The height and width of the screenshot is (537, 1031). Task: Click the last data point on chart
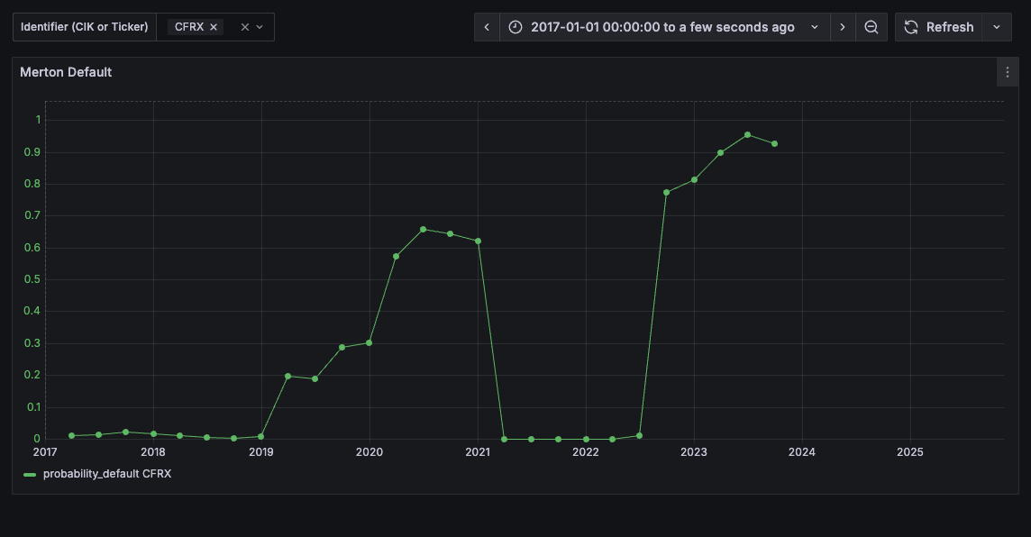pyautogui.click(x=774, y=143)
